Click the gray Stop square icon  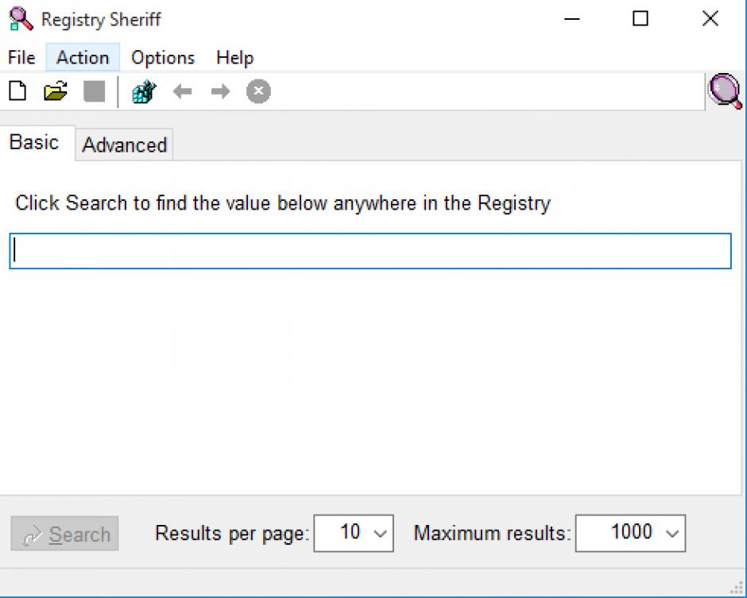point(95,91)
